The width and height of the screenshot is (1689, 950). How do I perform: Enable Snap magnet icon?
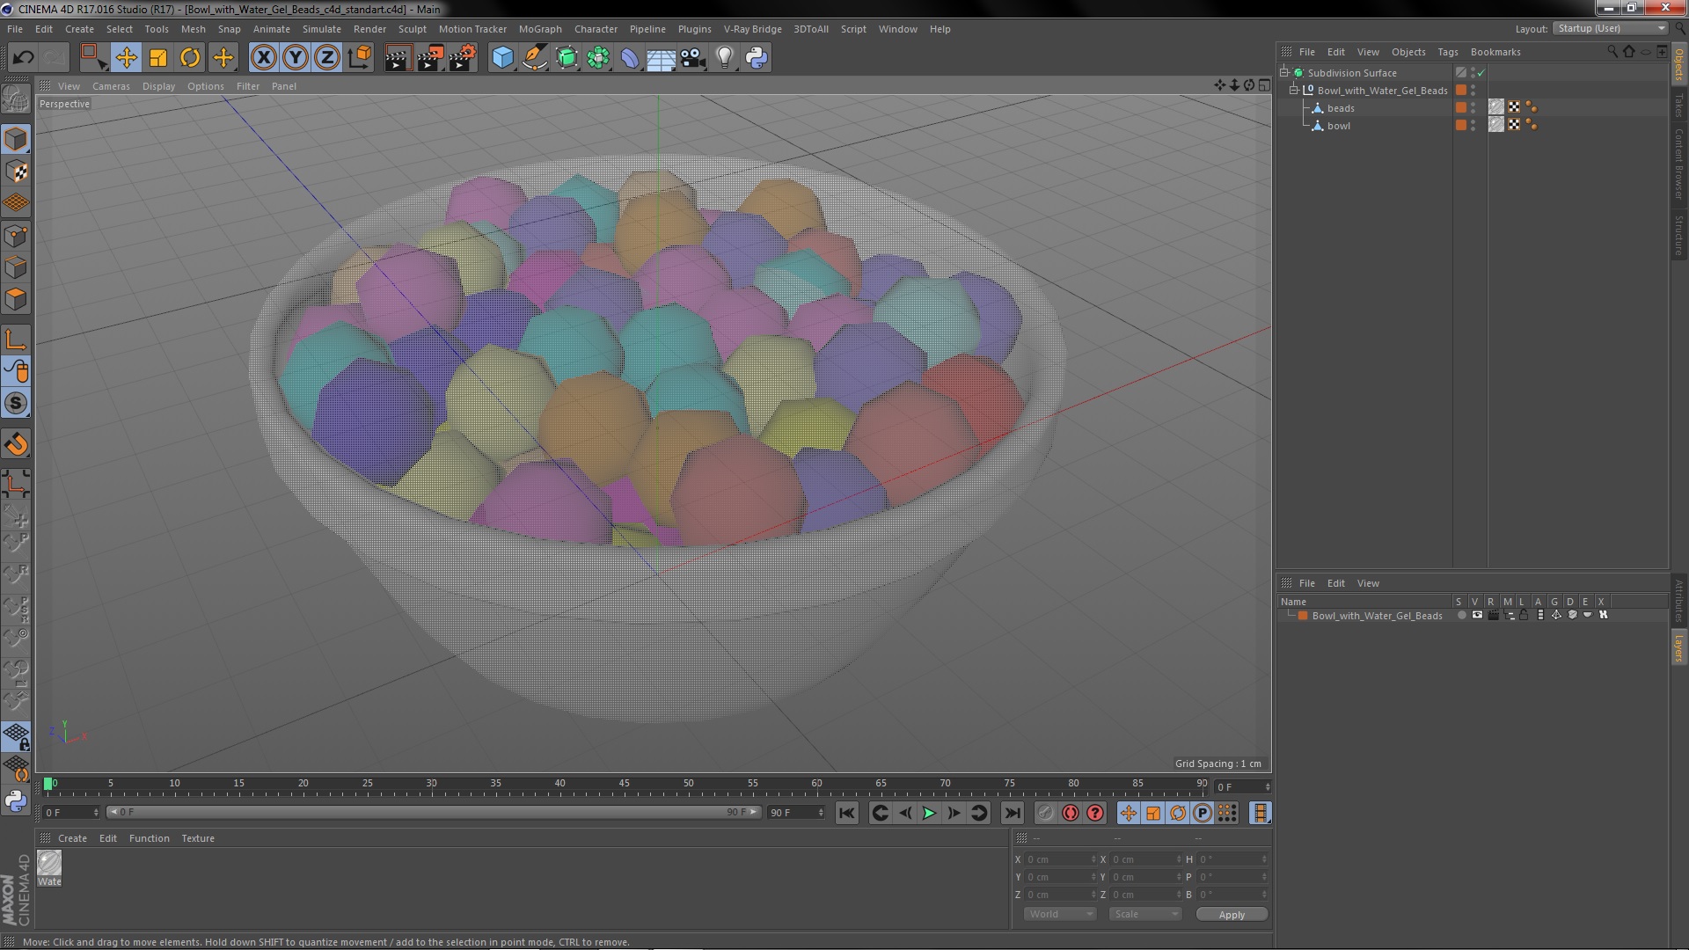coord(16,444)
